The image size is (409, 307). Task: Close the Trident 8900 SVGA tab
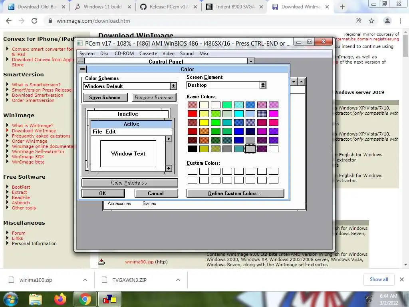point(261,7)
